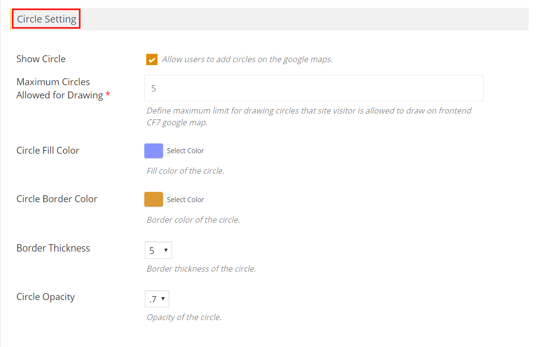Open the blue Circle Fill Color swatch
The height and width of the screenshot is (347, 537).
[154, 151]
